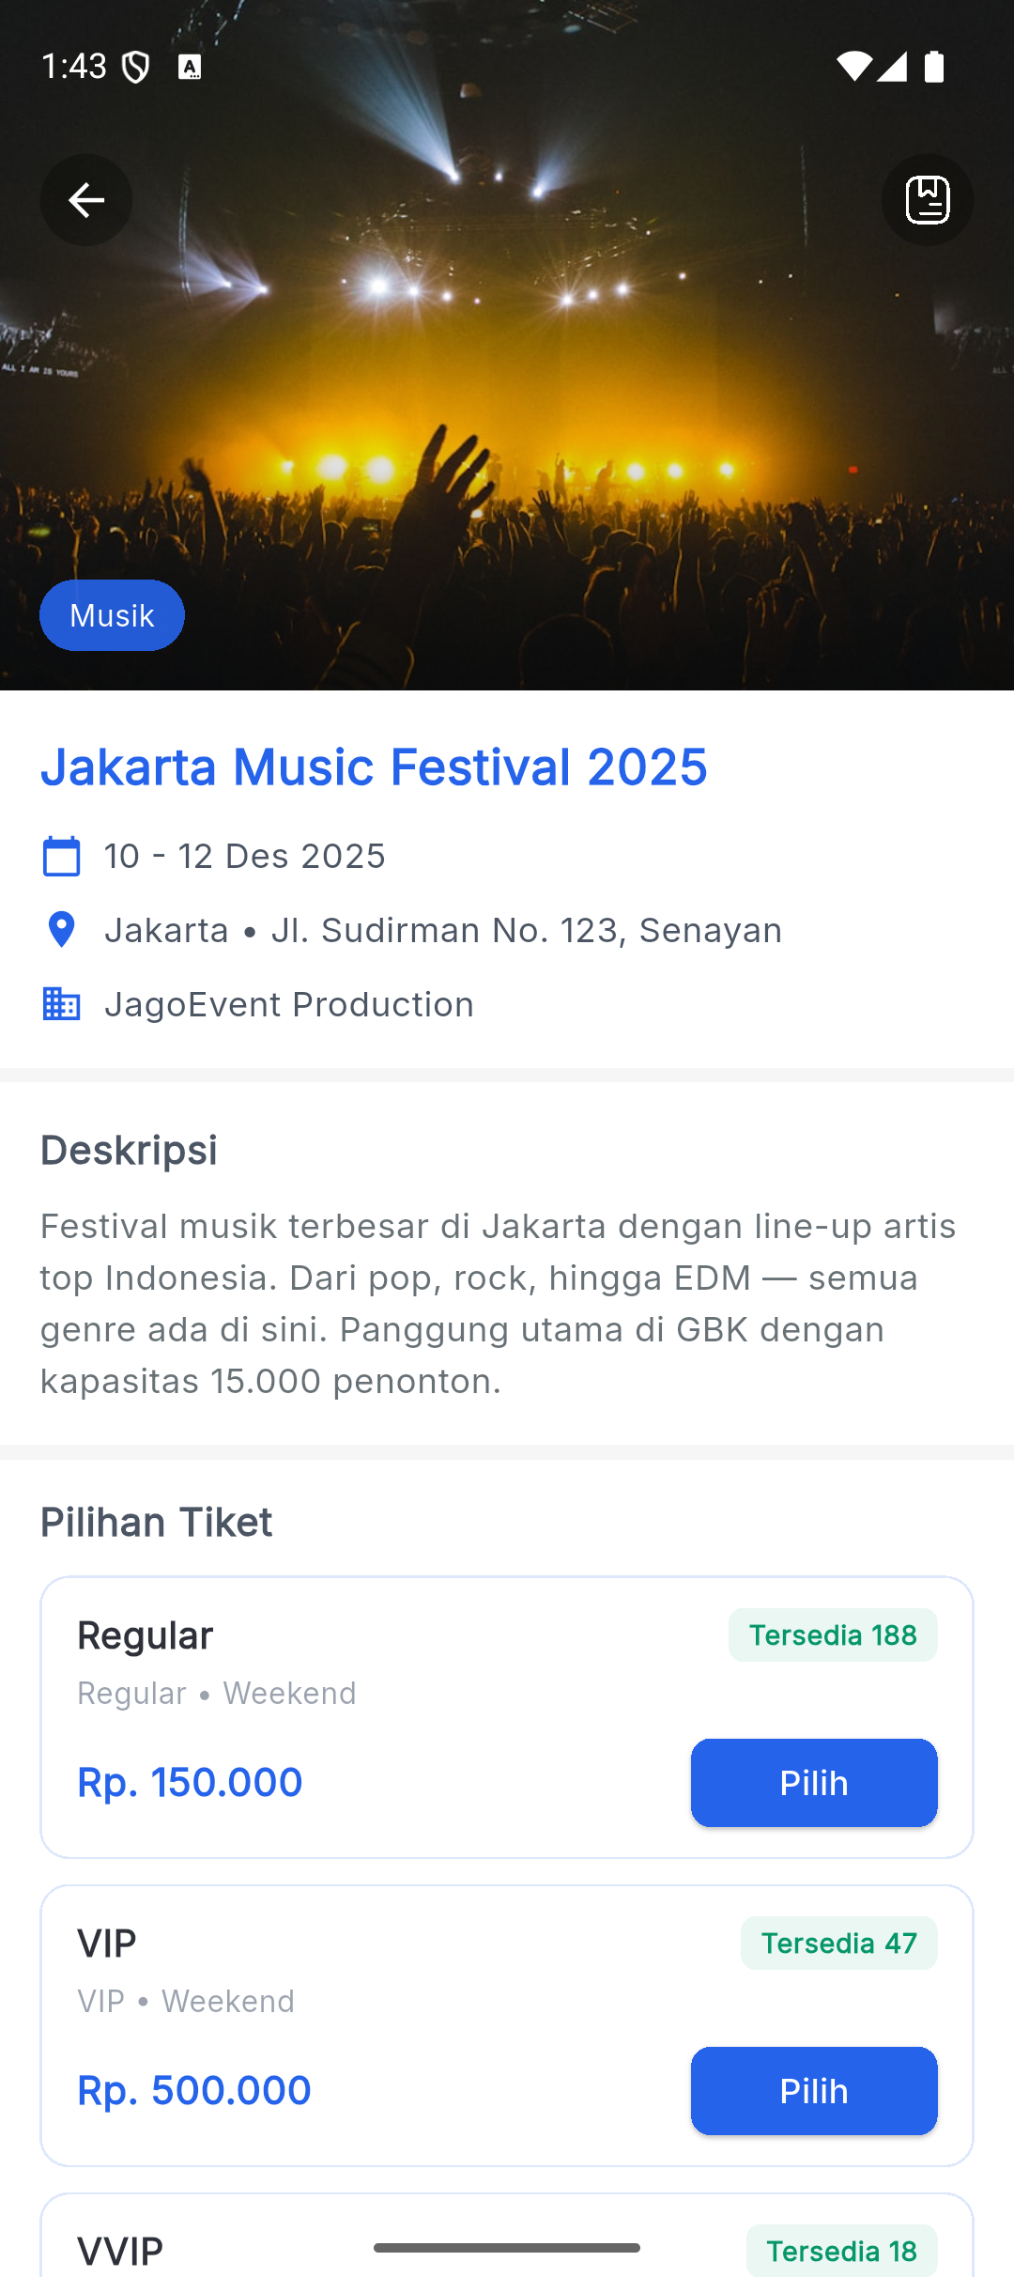Open the VIP ticket card

coord(376,1999)
